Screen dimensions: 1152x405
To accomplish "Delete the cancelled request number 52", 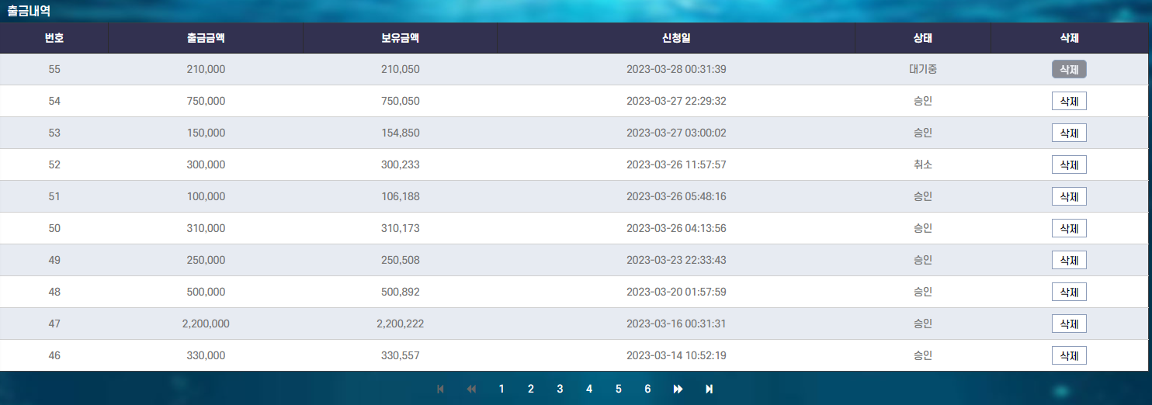I will [x=1069, y=164].
